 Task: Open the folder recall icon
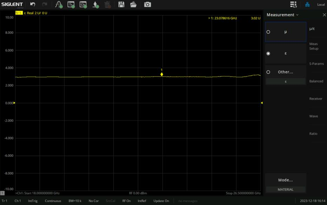click(133, 5)
